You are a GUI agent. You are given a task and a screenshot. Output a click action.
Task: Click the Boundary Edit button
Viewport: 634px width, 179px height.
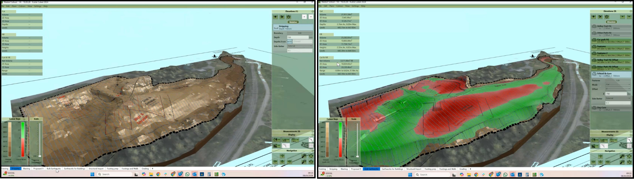pyautogui.click(x=299, y=33)
